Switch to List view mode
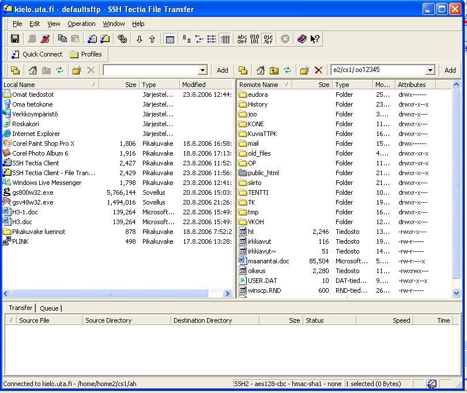 pos(212,39)
